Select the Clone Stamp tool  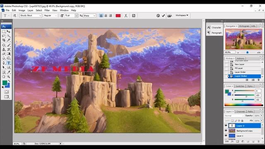pos(4,50)
